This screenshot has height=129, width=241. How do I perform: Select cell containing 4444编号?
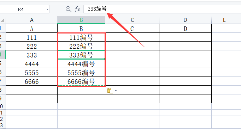tap(81, 63)
